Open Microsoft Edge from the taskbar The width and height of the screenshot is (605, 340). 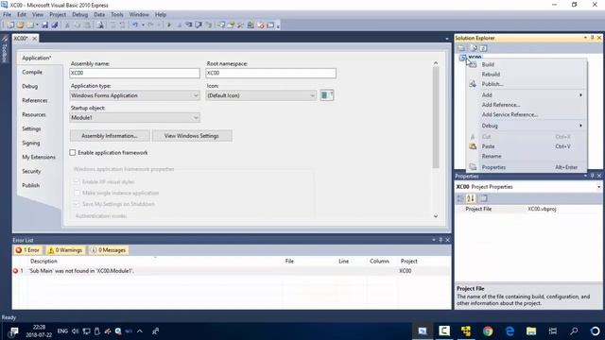tap(510, 331)
